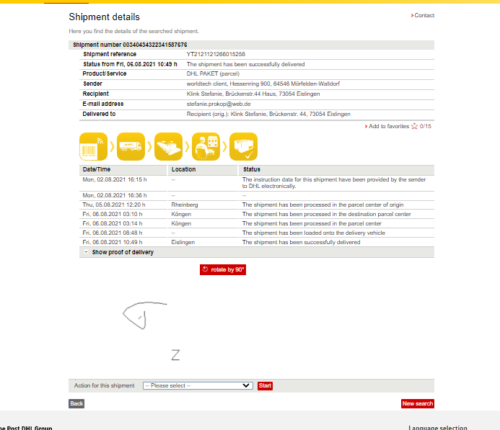Click the delivered parcel checkmark status icon

point(243,146)
